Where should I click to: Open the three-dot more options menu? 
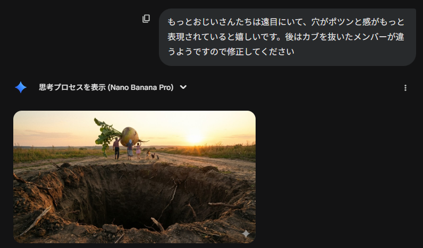pyautogui.click(x=405, y=88)
